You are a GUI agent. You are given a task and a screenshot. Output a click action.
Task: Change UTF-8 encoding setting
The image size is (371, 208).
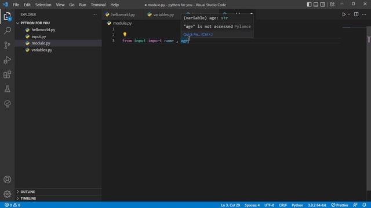pyautogui.click(x=269, y=205)
